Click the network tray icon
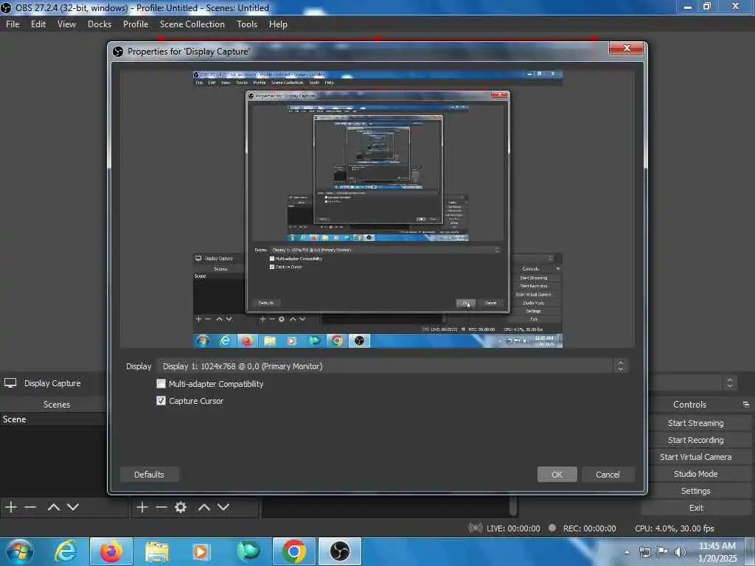The width and height of the screenshot is (755, 566). [x=644, y=552]
